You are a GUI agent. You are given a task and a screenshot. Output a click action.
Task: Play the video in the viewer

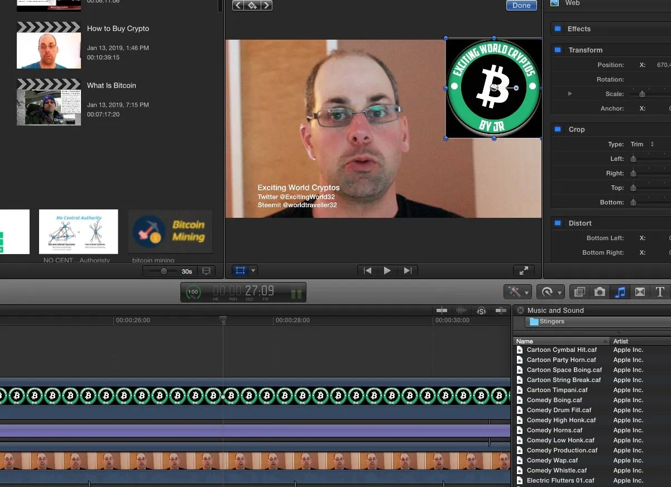(x=387, y=270)
